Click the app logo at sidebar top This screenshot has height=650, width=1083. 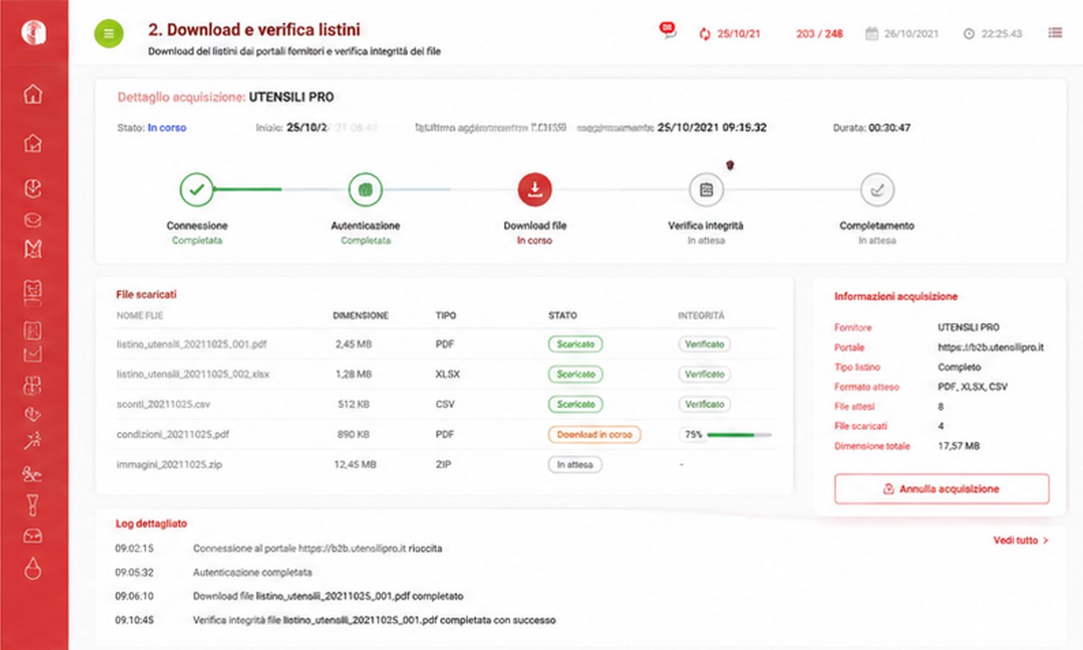tap(33, 32)
